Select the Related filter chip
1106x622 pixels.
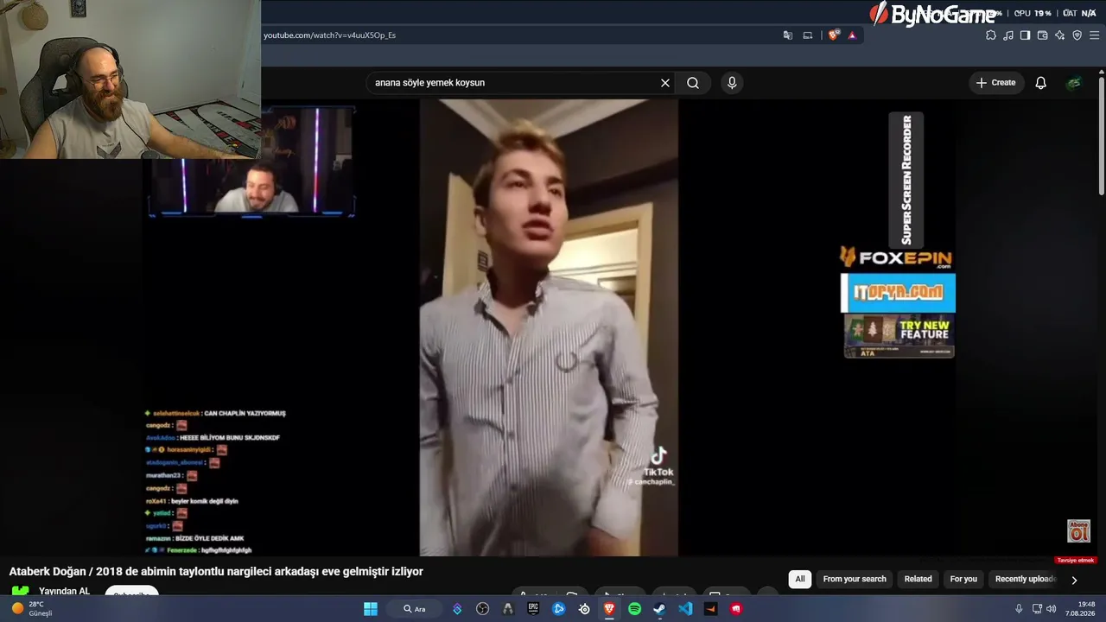pos(918,579)
